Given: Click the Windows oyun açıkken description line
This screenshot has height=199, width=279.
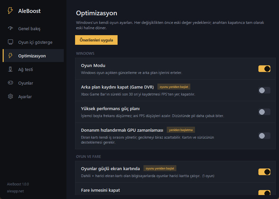Looking at the screenshot, I should click(132, 73).
